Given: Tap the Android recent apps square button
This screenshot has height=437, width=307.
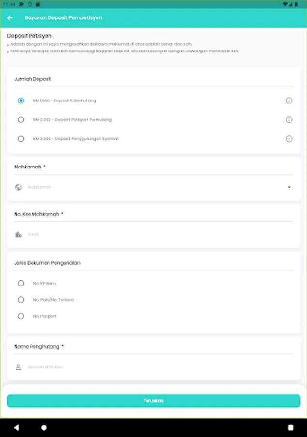Looking at the screenshot, I should point(291,428).
